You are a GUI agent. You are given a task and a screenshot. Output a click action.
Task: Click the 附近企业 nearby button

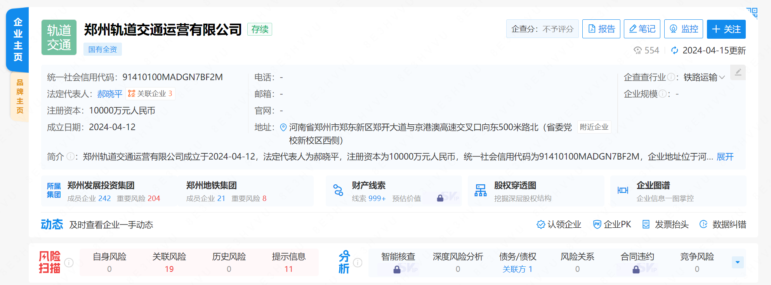tap(594, 127)
